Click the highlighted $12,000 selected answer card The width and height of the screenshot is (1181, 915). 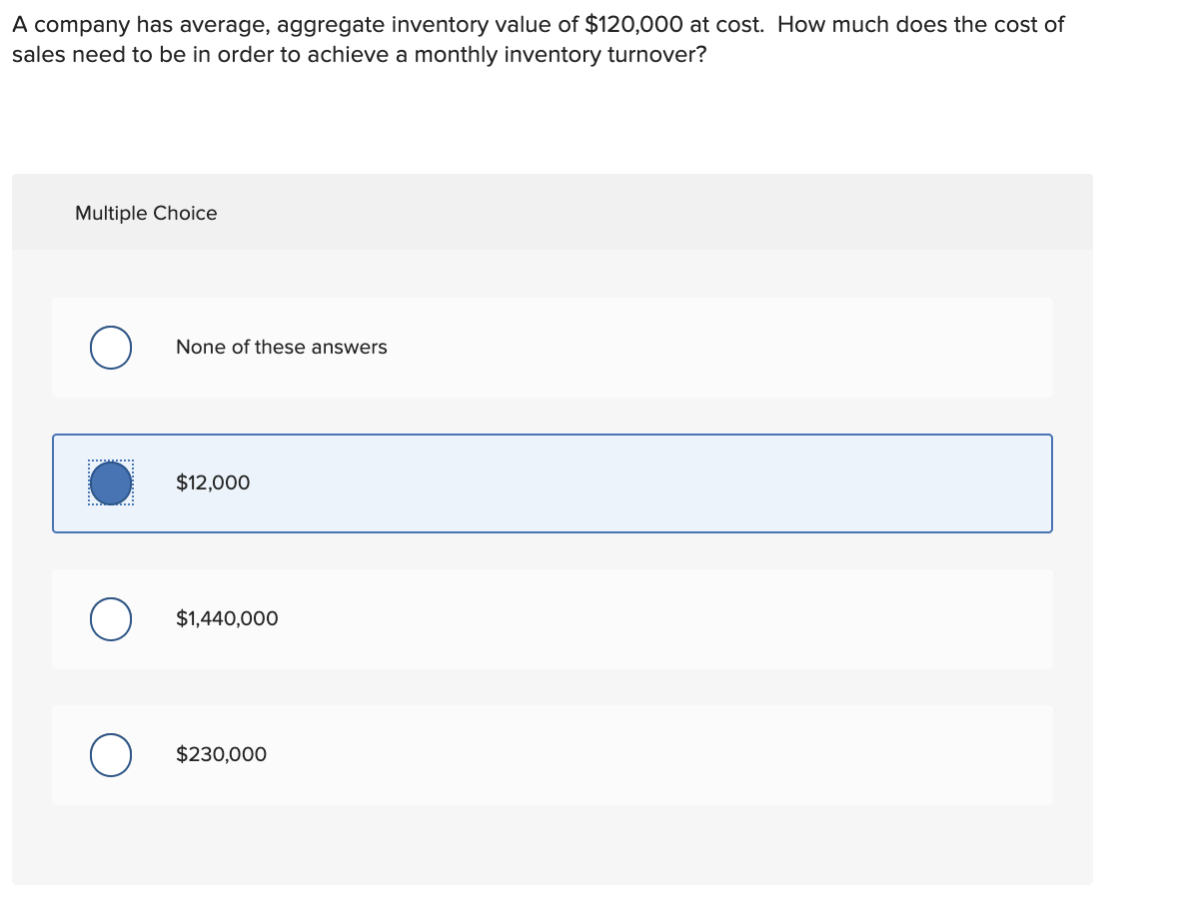click(x=553, y=483)
